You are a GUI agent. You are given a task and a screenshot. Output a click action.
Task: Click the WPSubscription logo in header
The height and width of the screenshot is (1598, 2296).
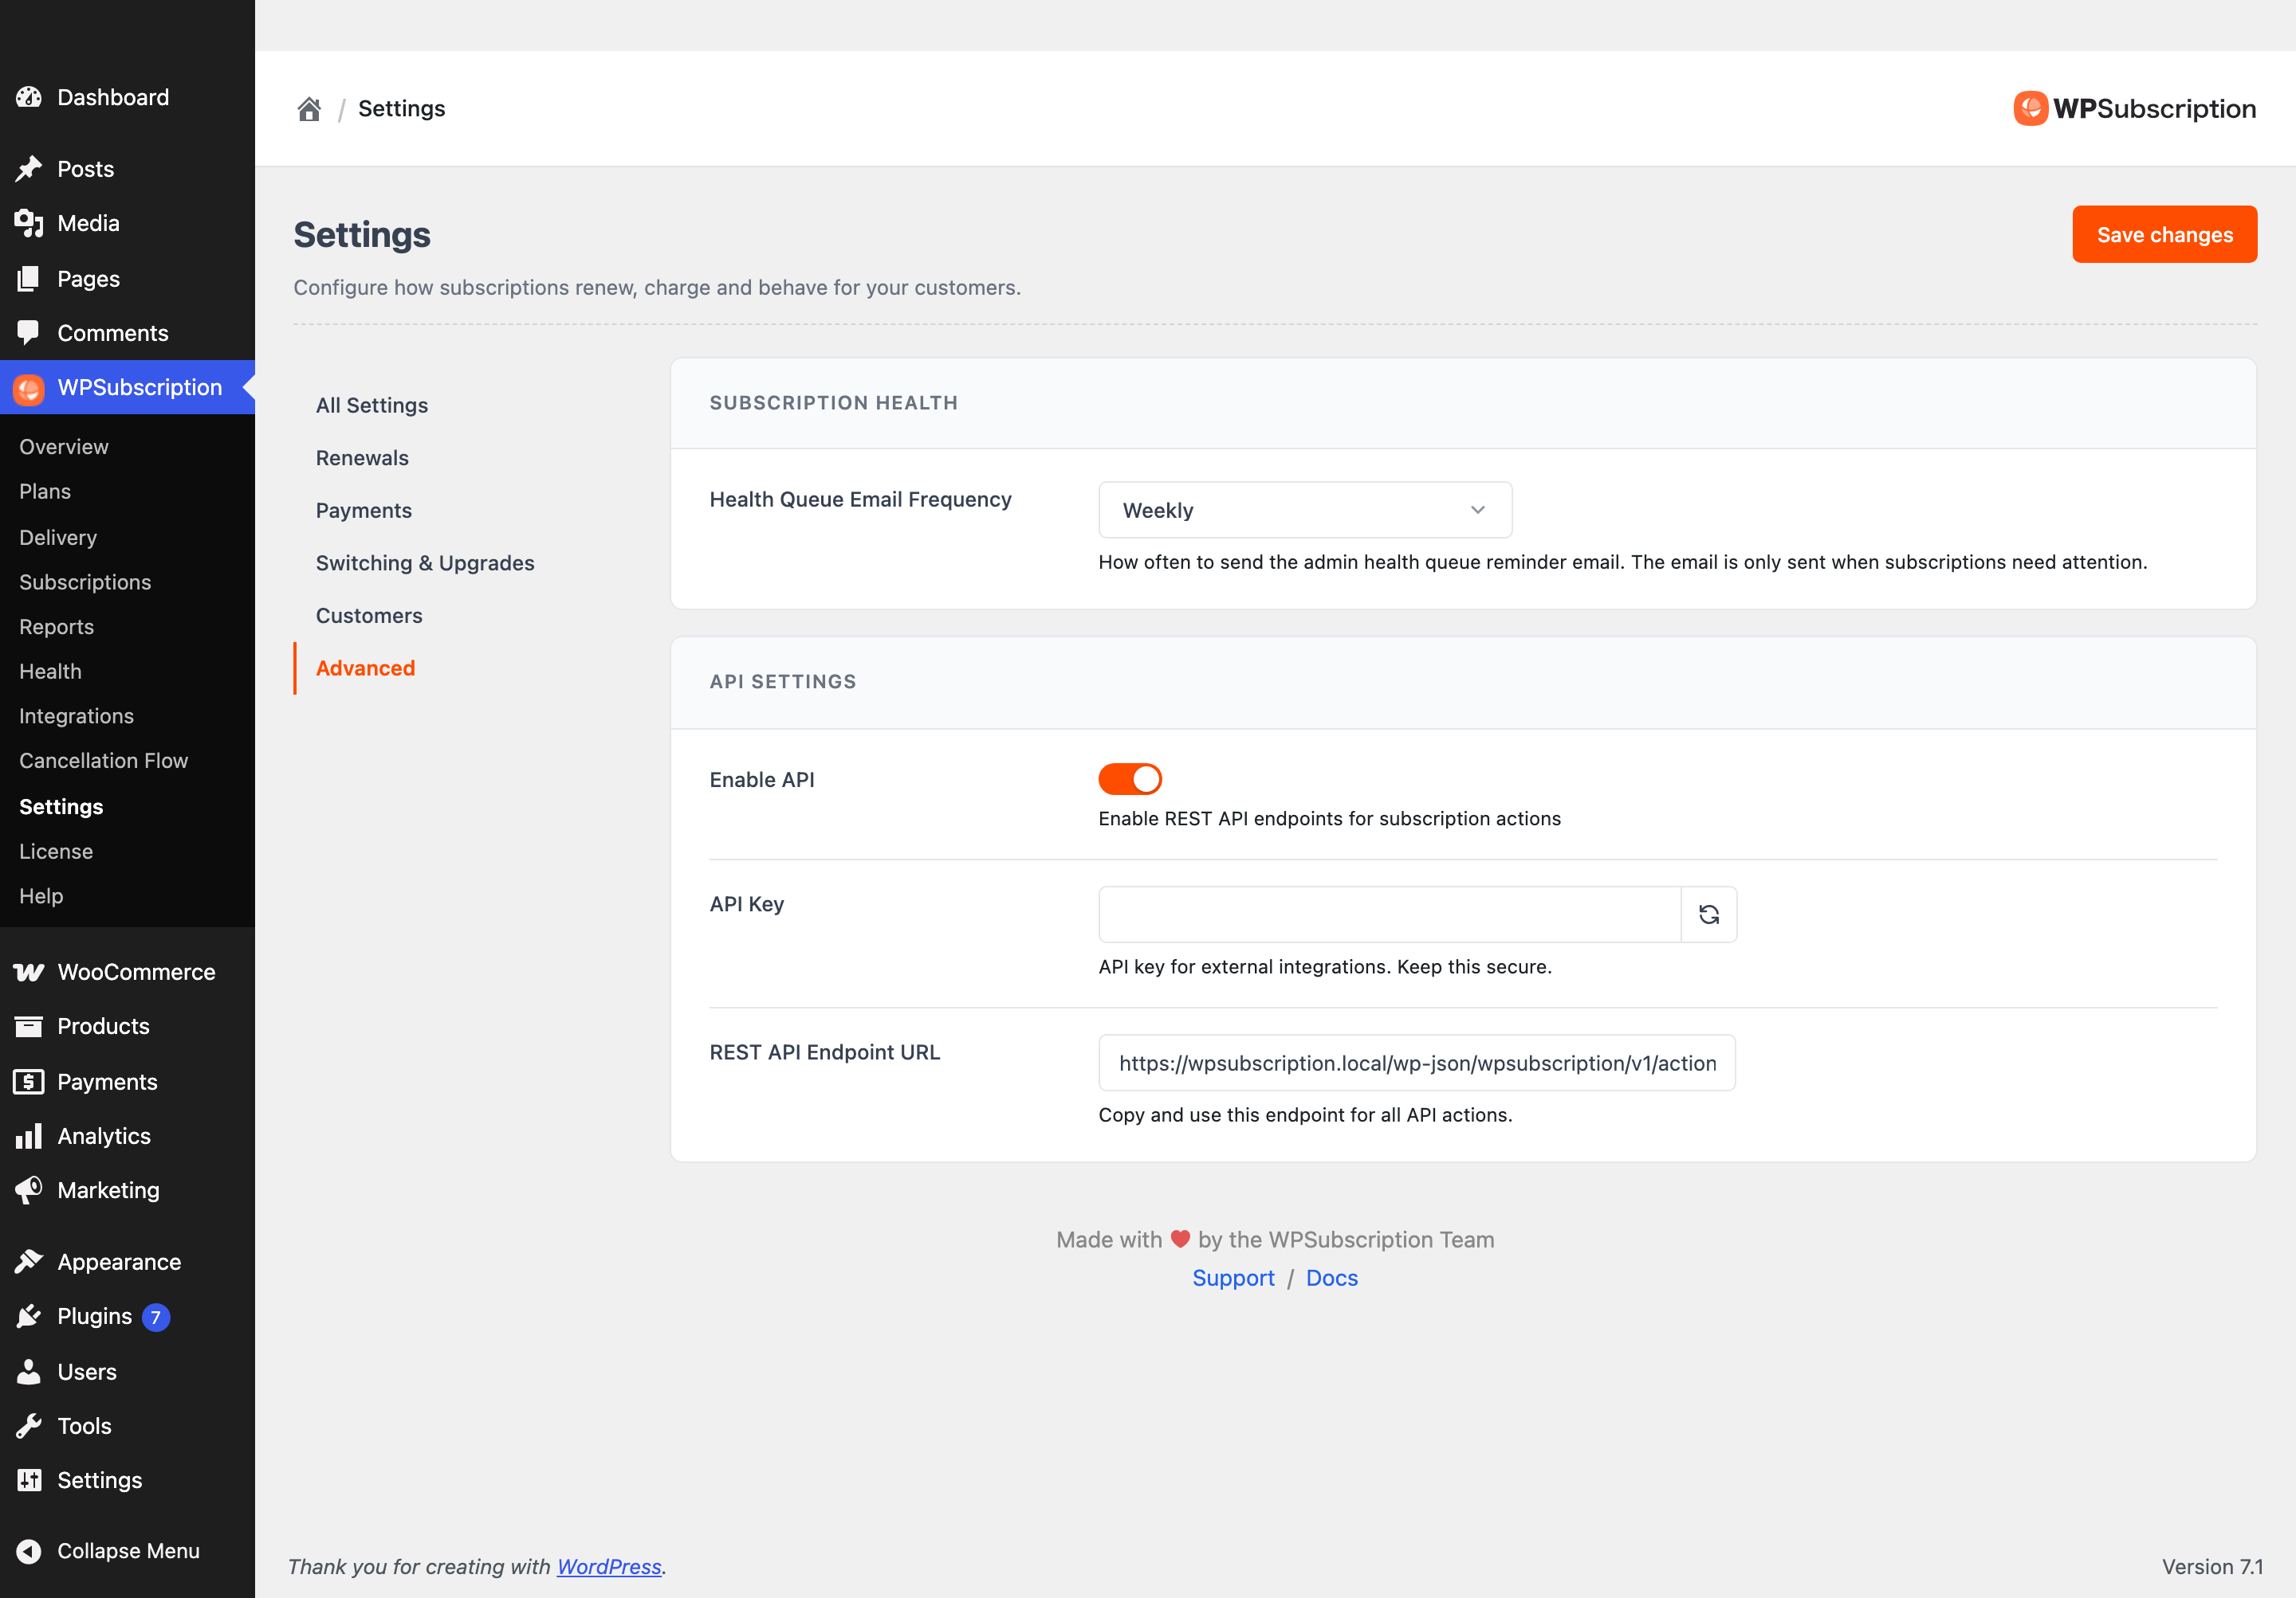2134,108
